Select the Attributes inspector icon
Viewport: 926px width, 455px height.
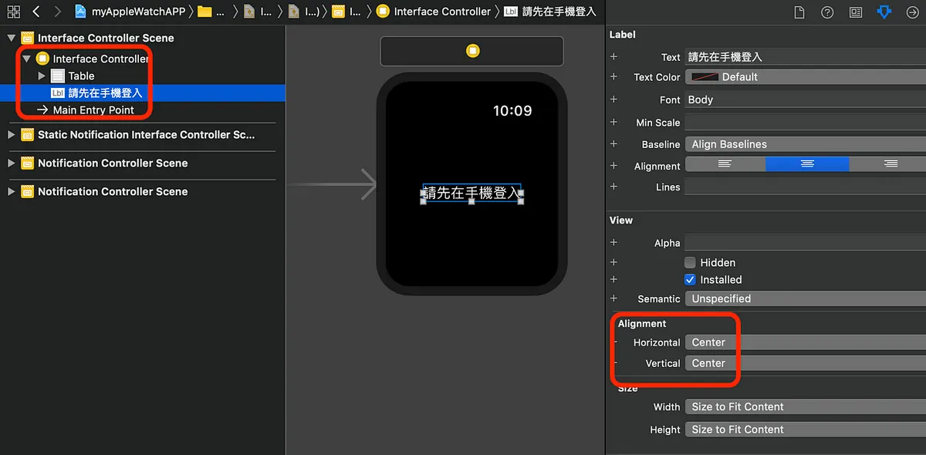[884, 12]
